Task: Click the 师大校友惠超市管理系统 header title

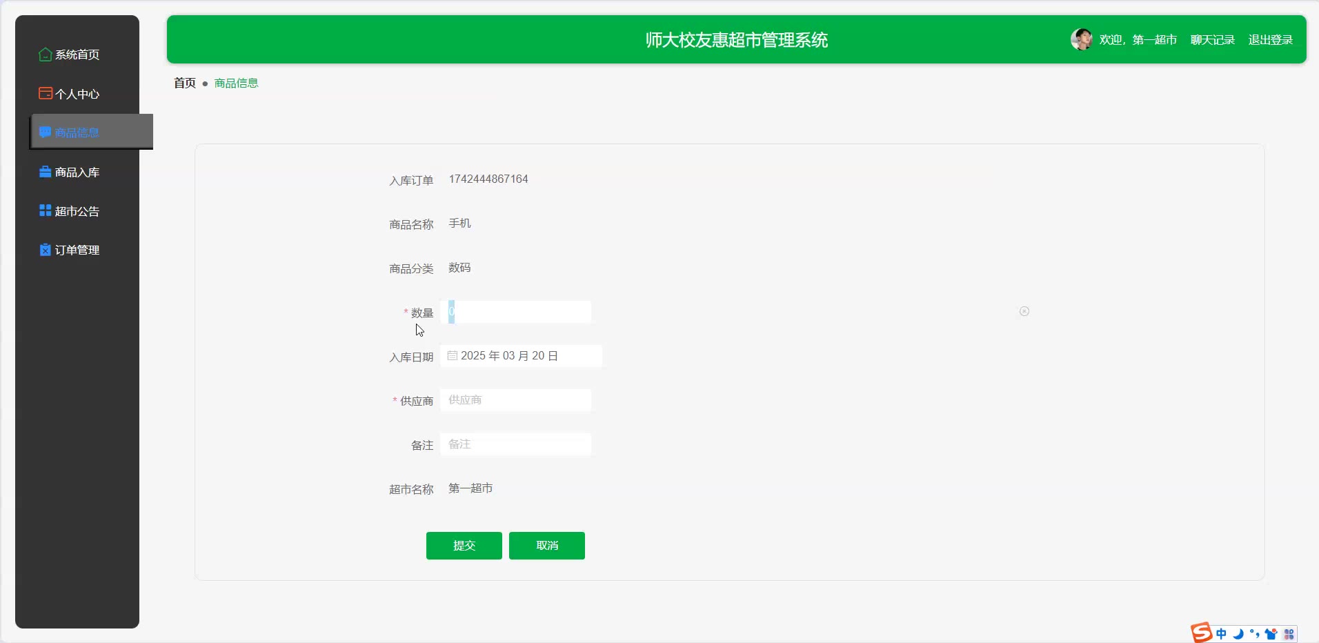Action: (737, 40)
